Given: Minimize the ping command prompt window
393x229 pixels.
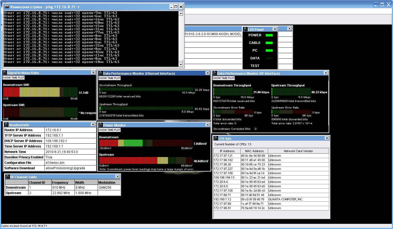Looking at the screenshot, I should click(171, 7).
